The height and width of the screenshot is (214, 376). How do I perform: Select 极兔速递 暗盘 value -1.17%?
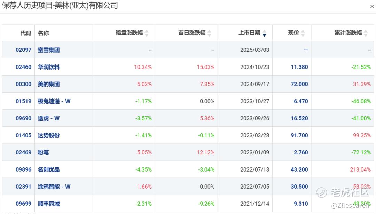(x=144, y=101)
